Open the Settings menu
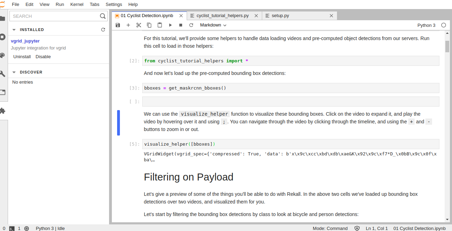Screen dimensions: 452x231 114,5
